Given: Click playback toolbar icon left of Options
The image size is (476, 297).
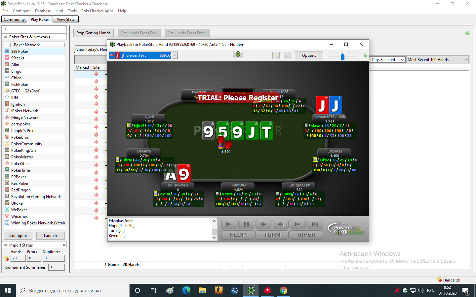Looking at the screenshot, I should (x=287, y=55).
